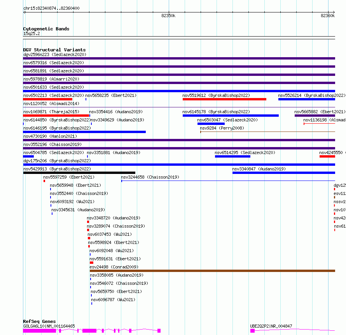Click the Cytogenetic Bands track title

tap(46, 29)
